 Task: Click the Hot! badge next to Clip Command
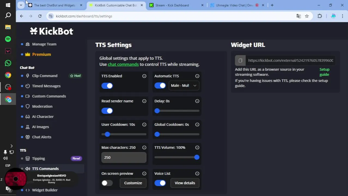coord(75,76)
